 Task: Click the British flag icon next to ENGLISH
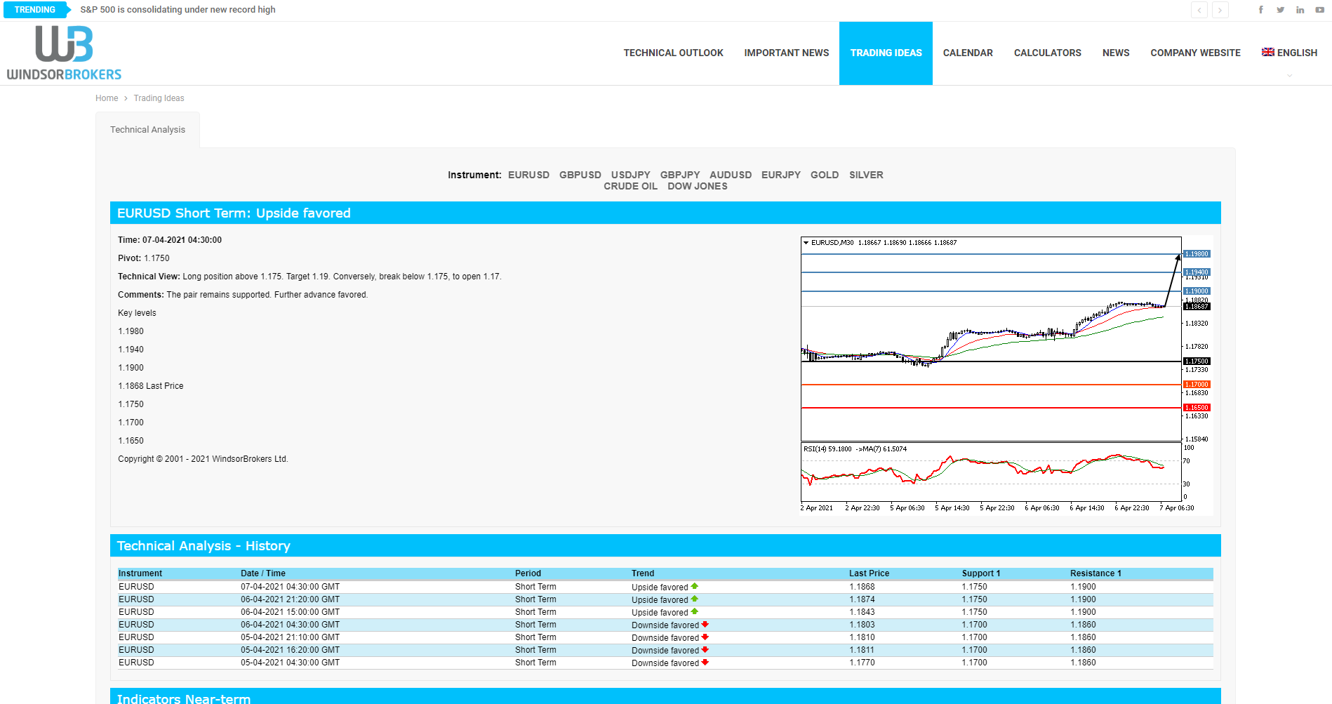click(1267, 51)
